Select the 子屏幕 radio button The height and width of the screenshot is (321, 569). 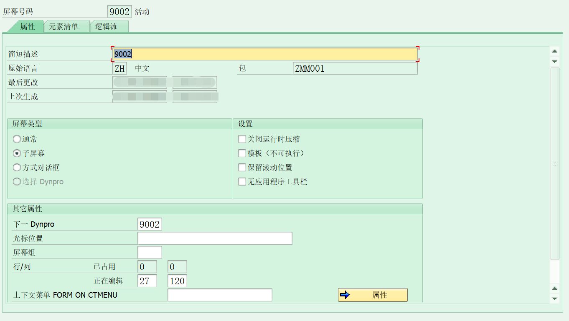(16, 153)
